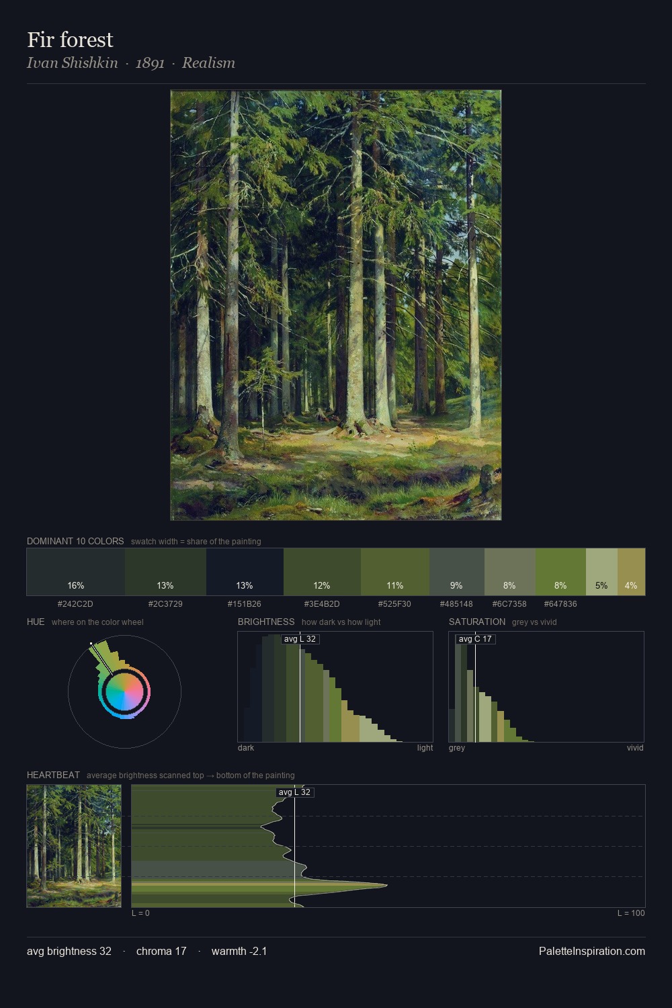
Task: Select the 13% swatch #2C3729
Action: [x=165, y=572]
